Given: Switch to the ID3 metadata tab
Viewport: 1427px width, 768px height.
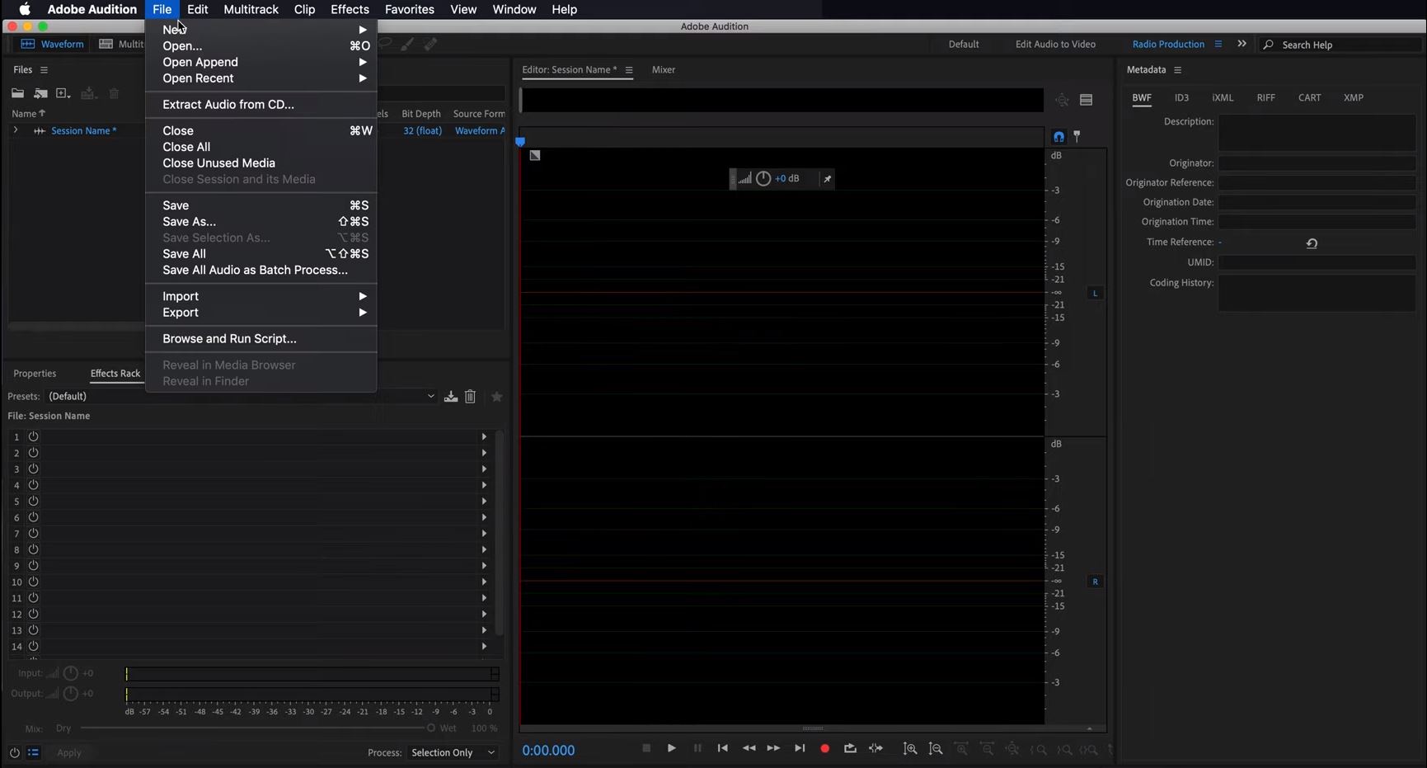Looking at the screenshot, I should (1181, 97).
